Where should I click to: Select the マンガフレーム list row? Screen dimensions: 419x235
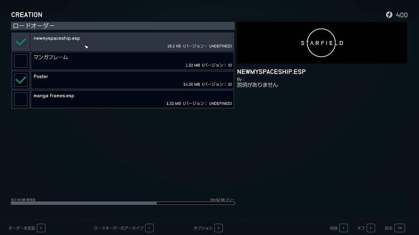(x=132, y=61)
